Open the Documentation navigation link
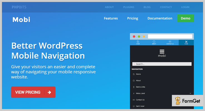The image size is (205, 111). [x=160, y=18]
